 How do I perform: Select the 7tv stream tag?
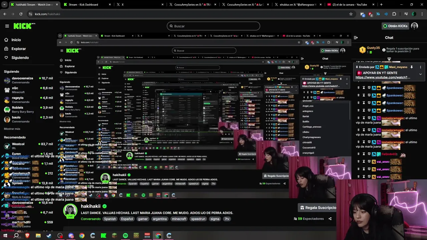point(227,219)
